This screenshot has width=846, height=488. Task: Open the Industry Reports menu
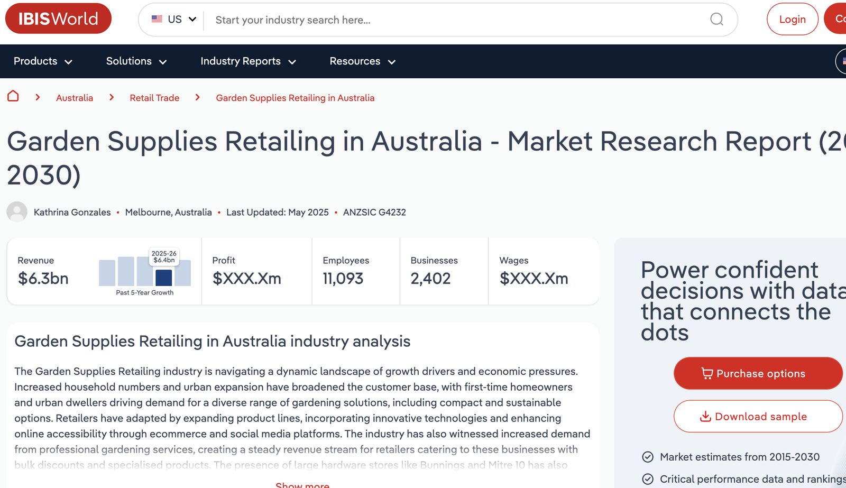pyautogui.click(x=248, y=61)
